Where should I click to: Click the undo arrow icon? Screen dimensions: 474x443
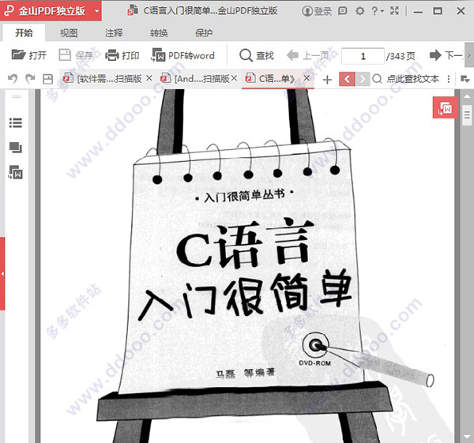[13, 79]
